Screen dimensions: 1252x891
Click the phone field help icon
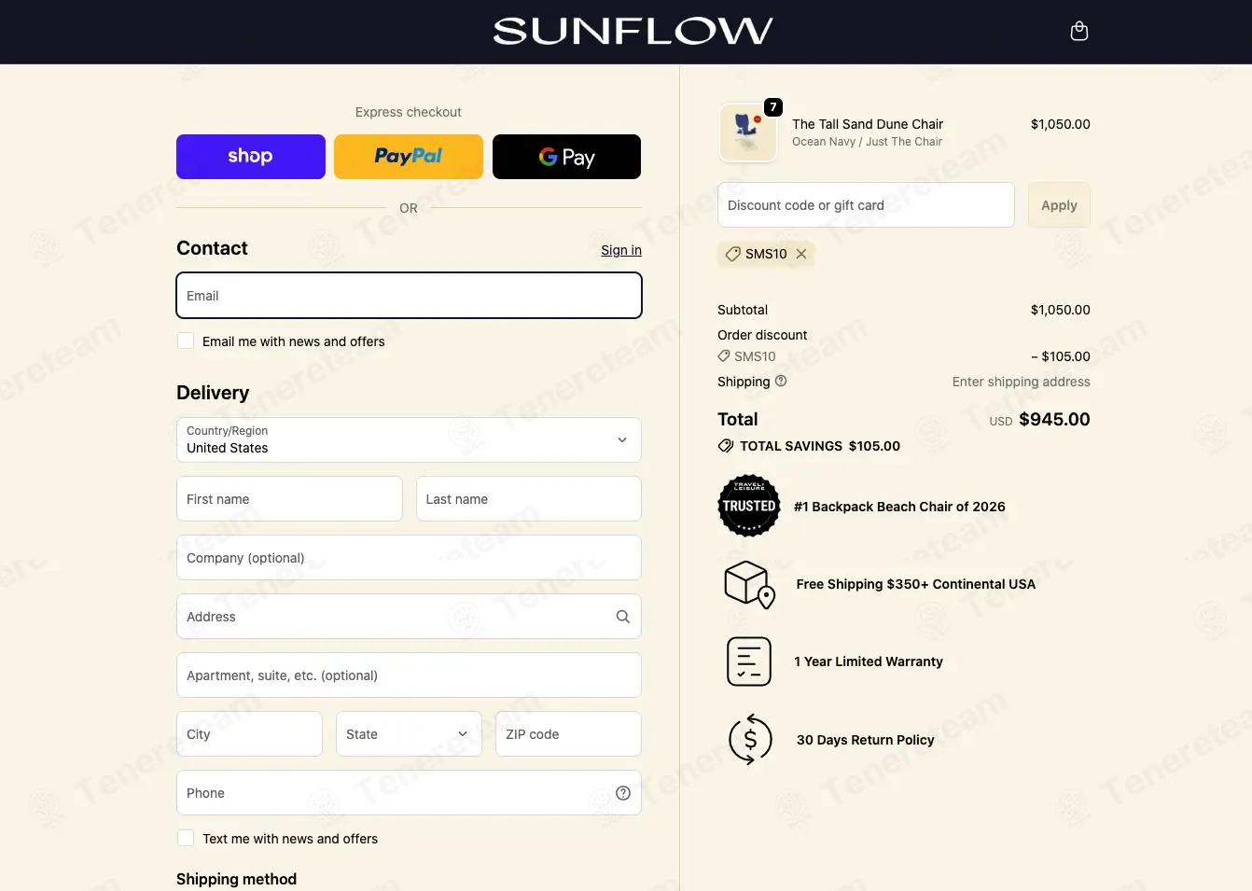coord(623,793)
